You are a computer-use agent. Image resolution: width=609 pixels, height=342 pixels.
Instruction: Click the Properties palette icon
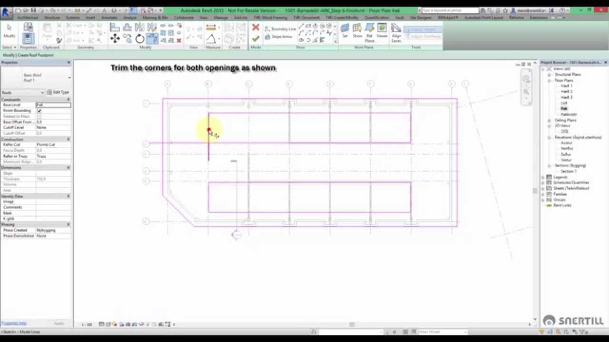click(28, 39)
